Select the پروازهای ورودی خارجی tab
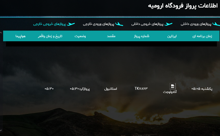Viewport: 220px width, 136px height. [98, 24]
